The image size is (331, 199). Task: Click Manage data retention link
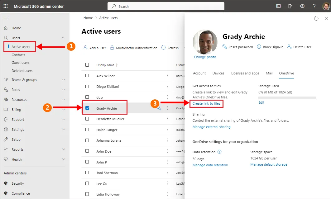[210, 165]
